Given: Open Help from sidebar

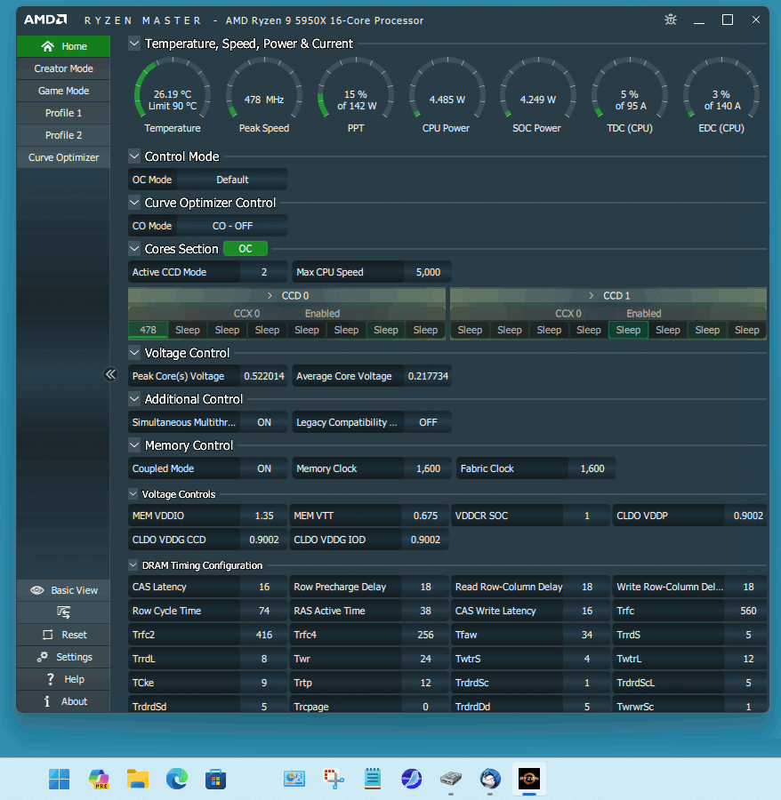Looking at the screenshot, I should point(63,679).
